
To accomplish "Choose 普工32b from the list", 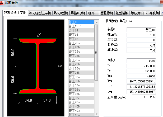I will point(81,81).
